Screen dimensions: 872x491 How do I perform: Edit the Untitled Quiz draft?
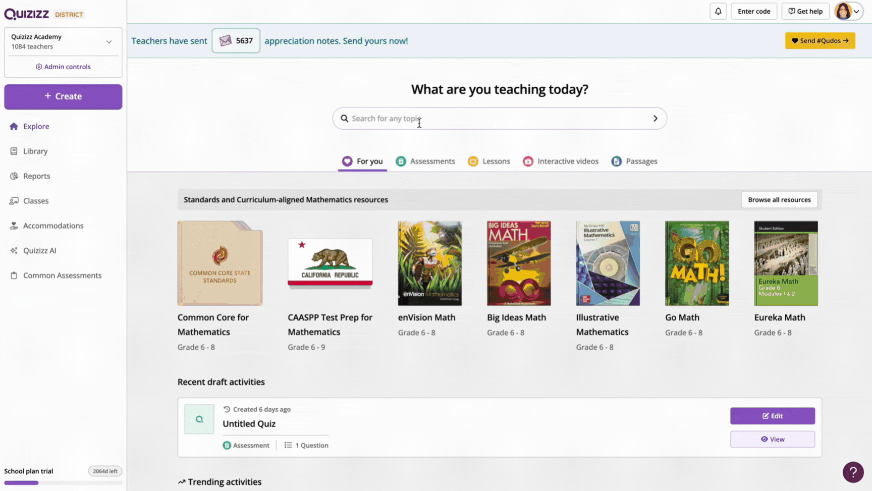772,416
